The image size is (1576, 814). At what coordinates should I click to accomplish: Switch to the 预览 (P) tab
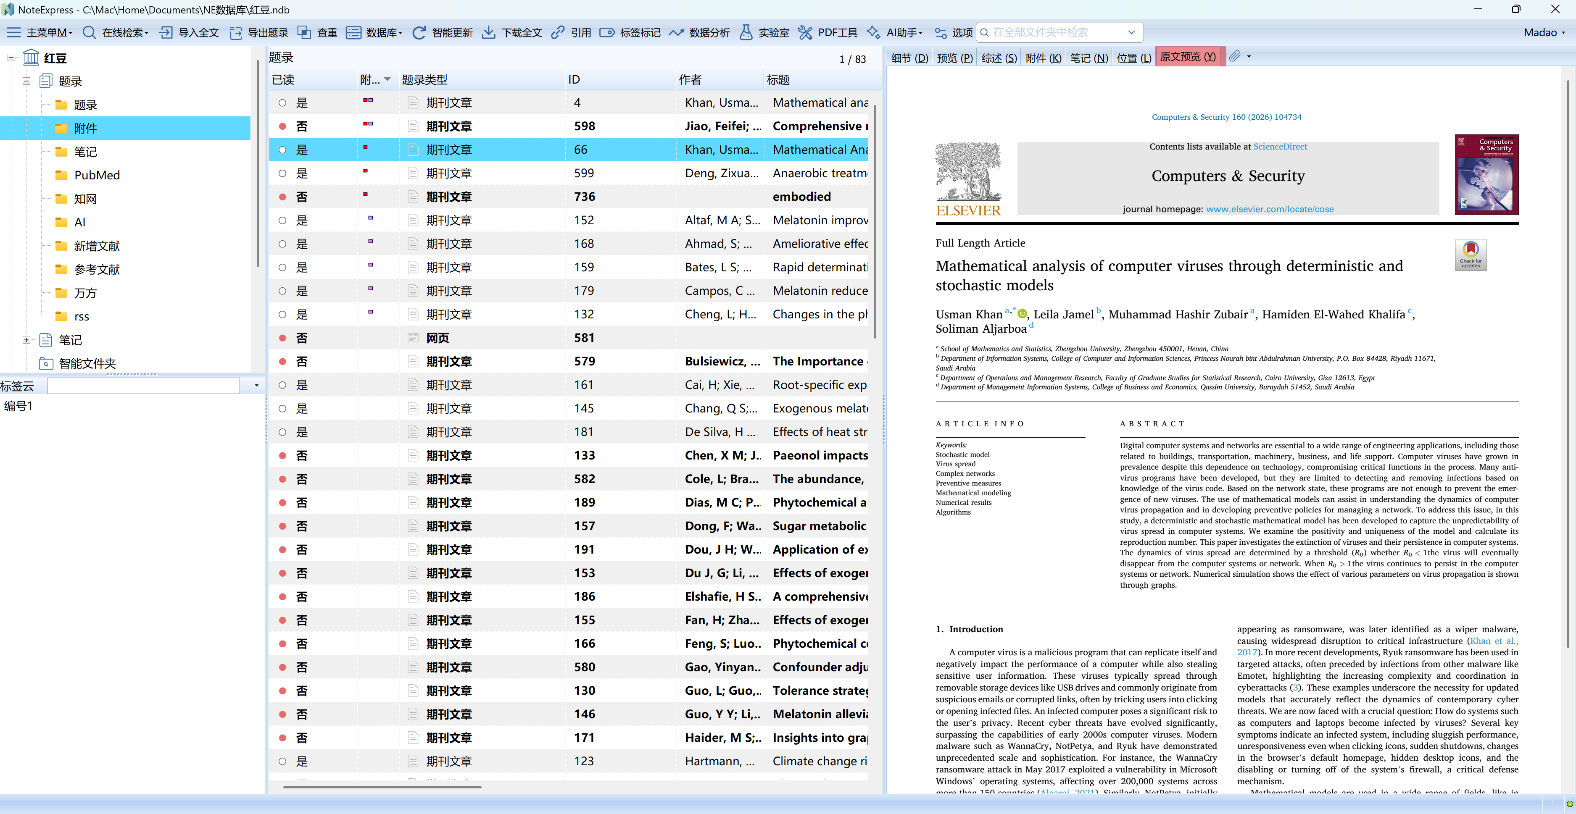[954, 58]
